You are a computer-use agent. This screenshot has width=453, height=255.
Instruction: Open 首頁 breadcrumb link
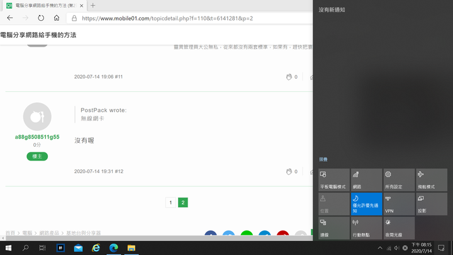10,233
